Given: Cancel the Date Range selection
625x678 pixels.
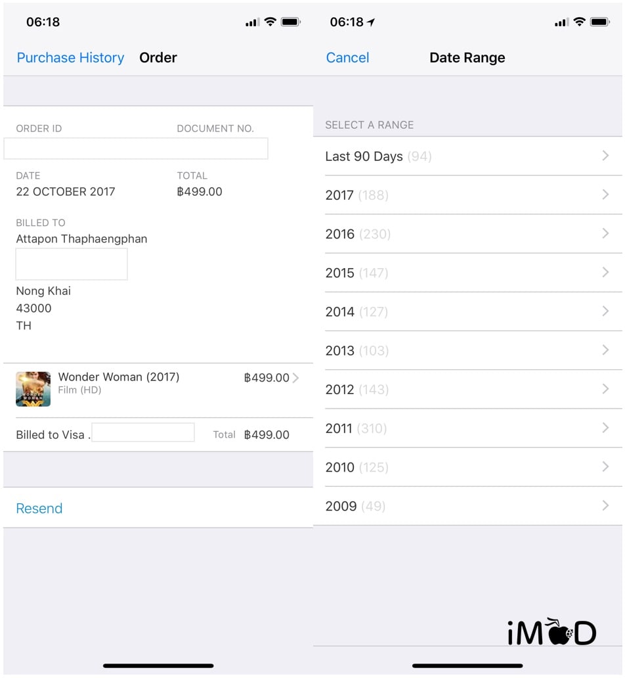Looking at the screenshot, I should [347, 58].
